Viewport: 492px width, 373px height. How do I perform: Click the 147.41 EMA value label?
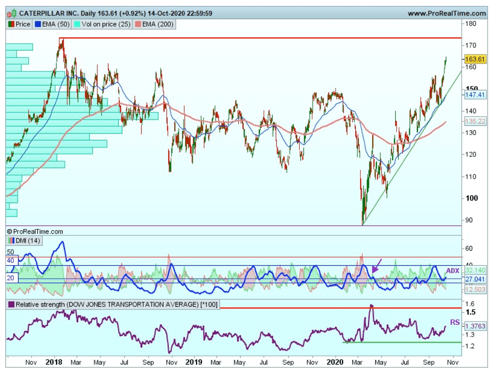point(475,95)
